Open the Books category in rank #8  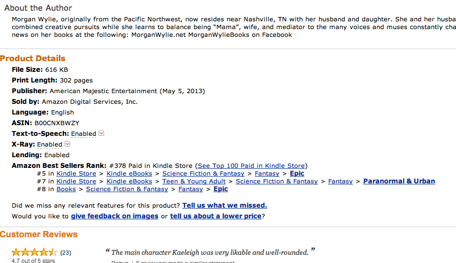(x=66, y=189)
